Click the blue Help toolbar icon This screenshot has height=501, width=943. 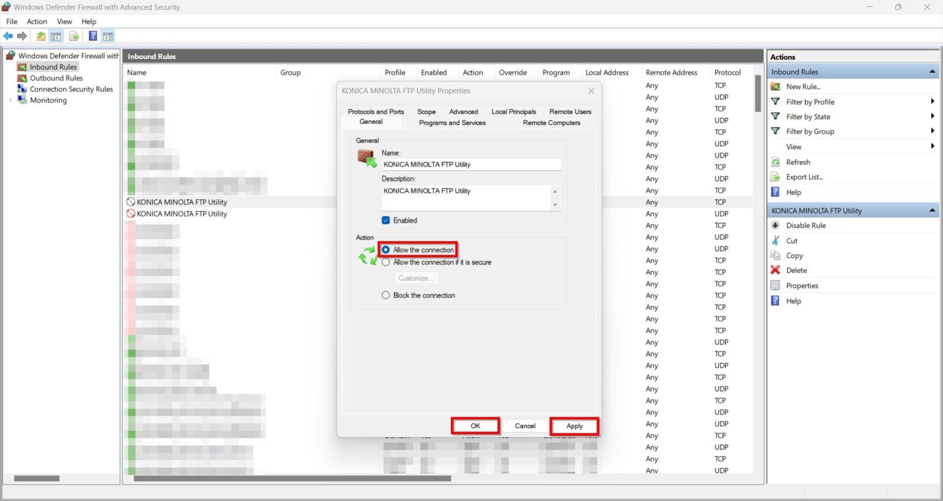(x=93, y=37)
